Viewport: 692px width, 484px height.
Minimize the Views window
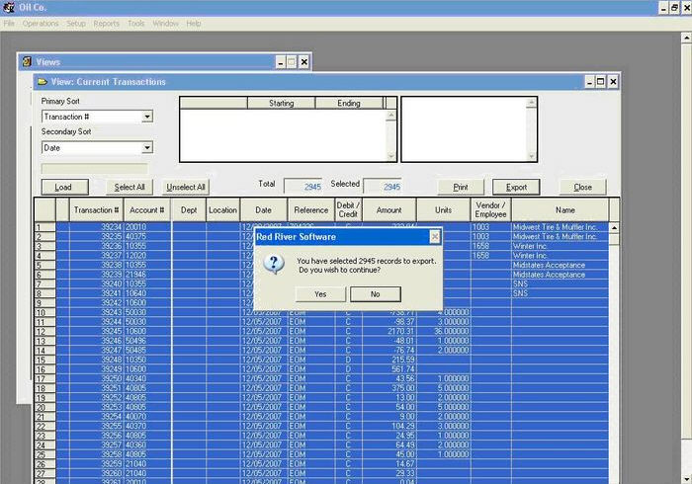[x=280, y=62]
